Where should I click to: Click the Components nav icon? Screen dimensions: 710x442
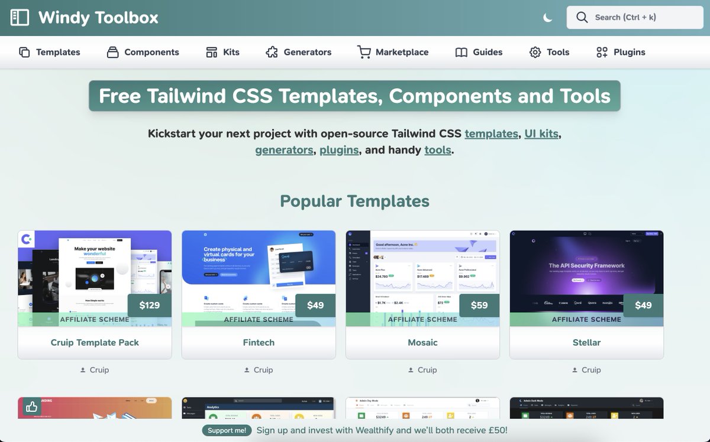pos(112,52)
